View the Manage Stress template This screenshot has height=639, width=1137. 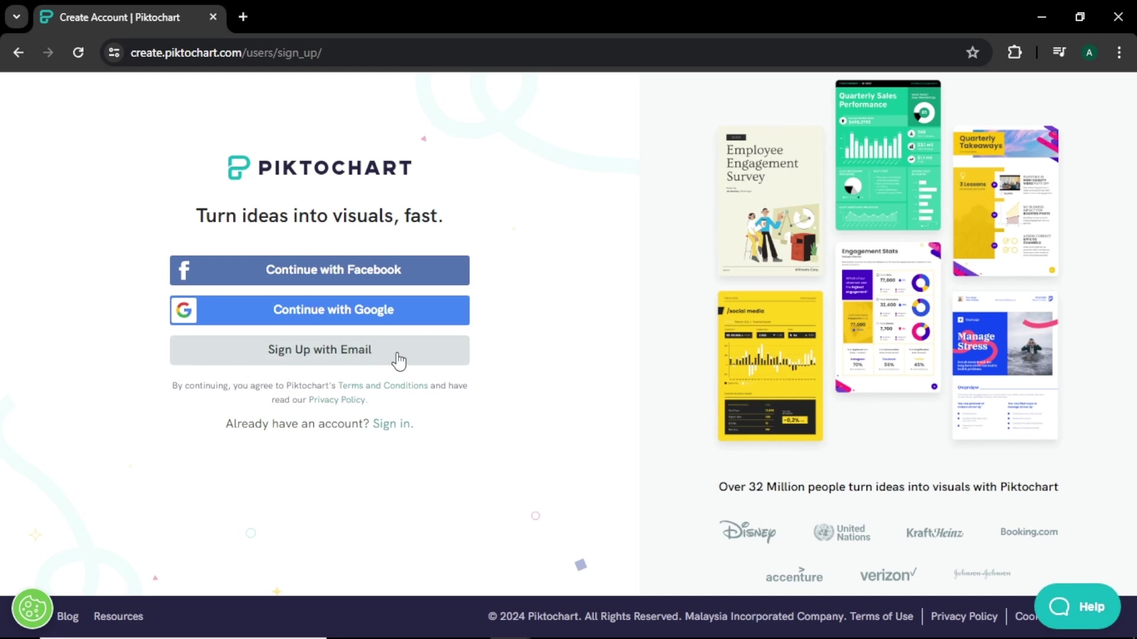click(1005, 366)
